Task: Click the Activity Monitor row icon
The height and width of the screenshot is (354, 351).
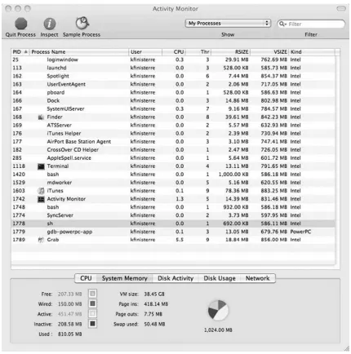Action: [x=41, y=199]
